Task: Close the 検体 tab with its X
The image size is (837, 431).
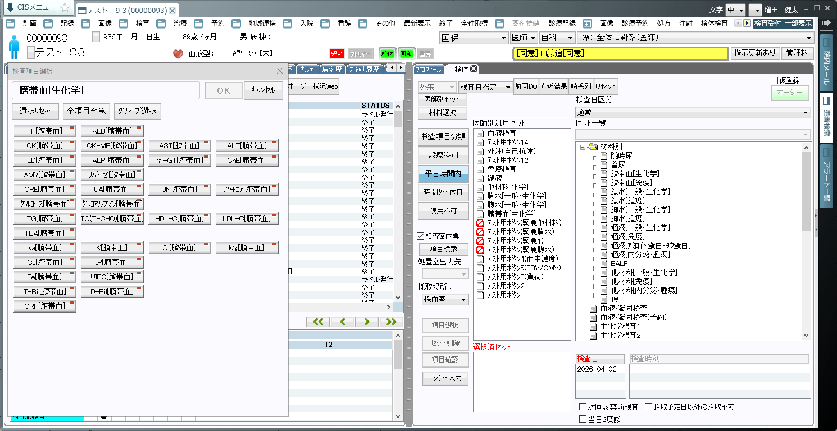Action: (474, 69)
